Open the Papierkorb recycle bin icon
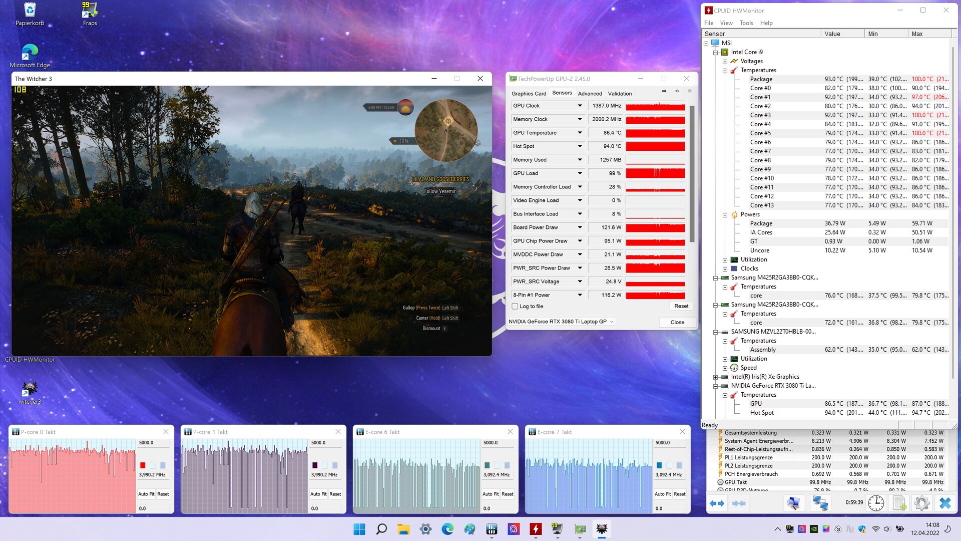The height and width of the screenshot is (541, 961). (30, 14)
